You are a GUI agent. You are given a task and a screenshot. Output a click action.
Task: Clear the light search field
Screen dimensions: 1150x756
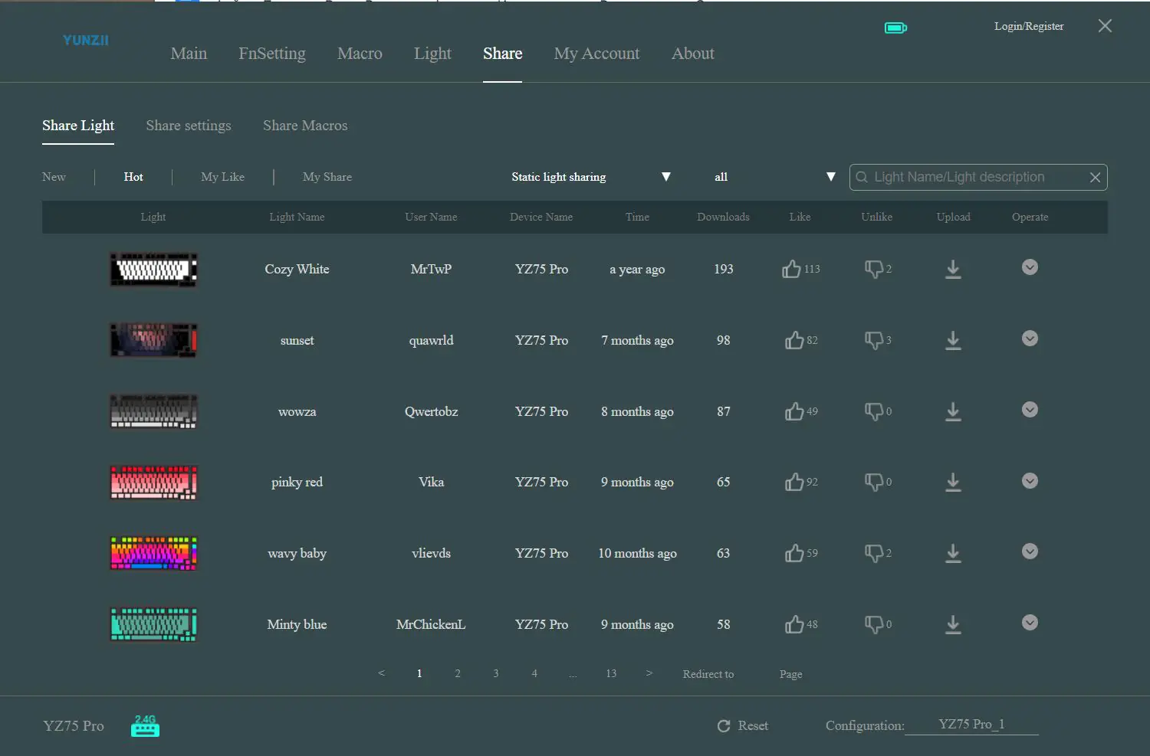1095,177
